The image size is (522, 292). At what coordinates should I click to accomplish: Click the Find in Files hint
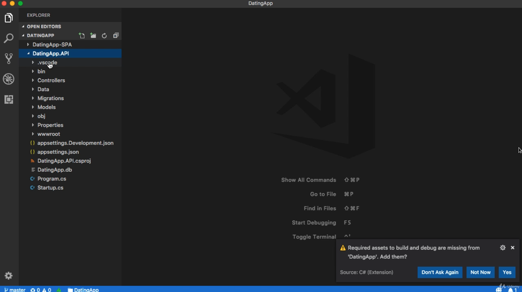pyautogui.click(x=320, y=208)
